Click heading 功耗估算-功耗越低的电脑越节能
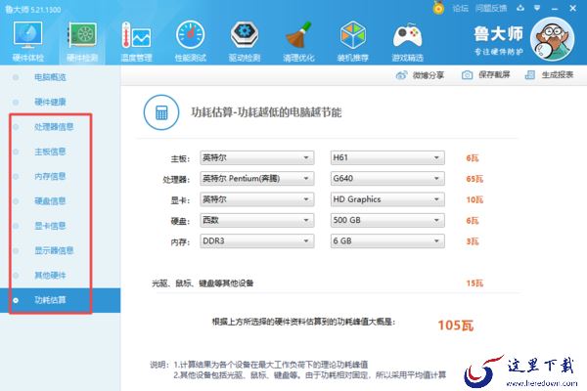The height and width of the screenshot is (391, 587). [x=266, y=112]
